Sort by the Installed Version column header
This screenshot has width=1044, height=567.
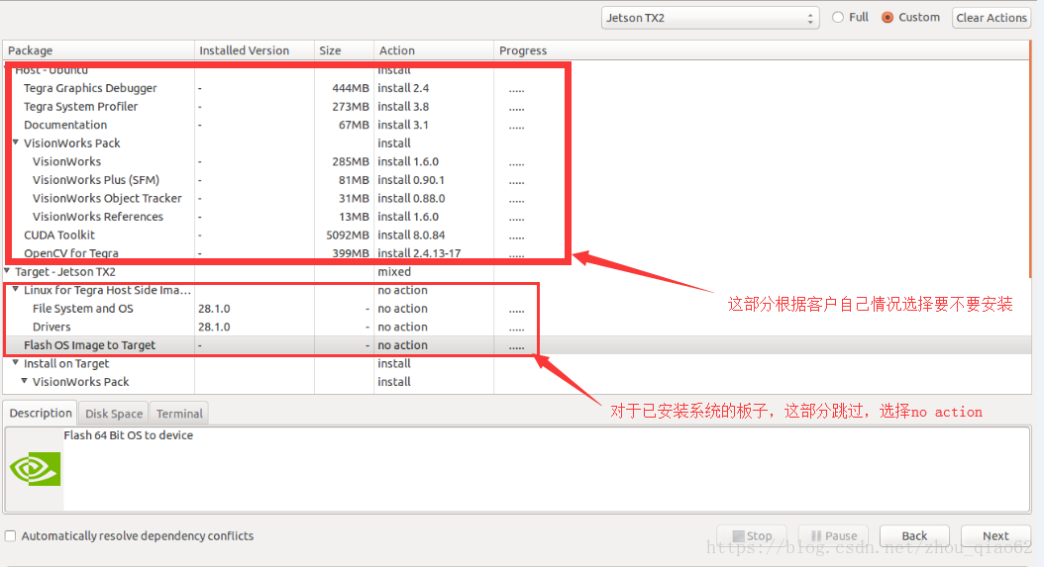[255, 50]
